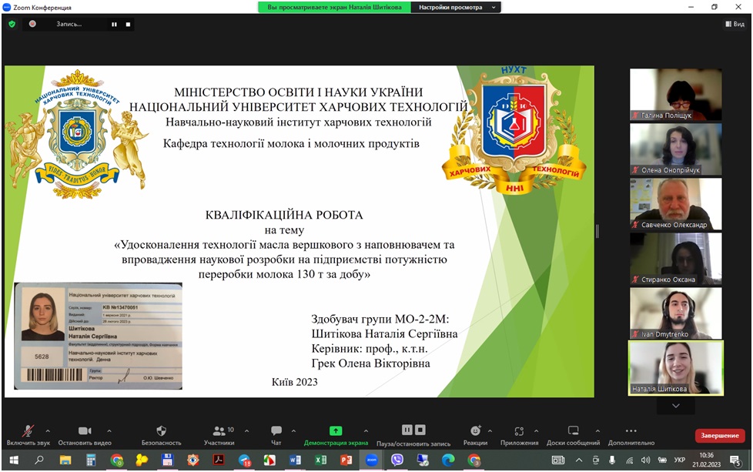The image size is (753, 472).
Task: Open the Участники participants panel
Action: click(x=219, y=436)
